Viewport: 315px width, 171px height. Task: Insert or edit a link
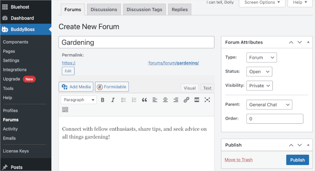(x=186, y=100)
